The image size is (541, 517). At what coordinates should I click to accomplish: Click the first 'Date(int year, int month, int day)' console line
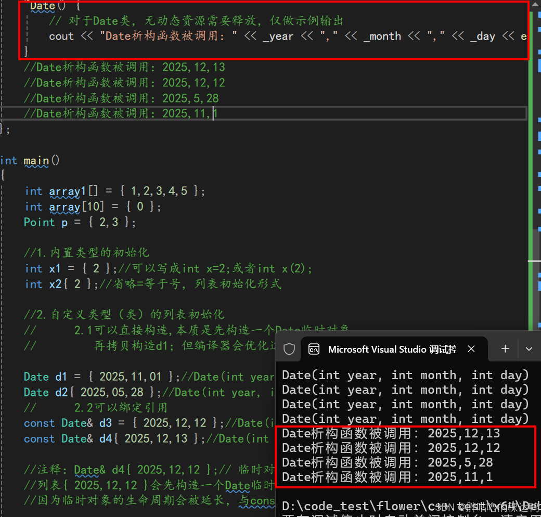[405, 375]
